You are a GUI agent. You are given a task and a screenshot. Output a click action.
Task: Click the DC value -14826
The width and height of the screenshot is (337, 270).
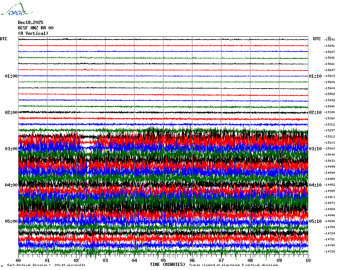click(x=329, y=221)
